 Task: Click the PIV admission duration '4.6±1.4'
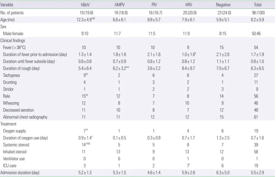[154, 173]
